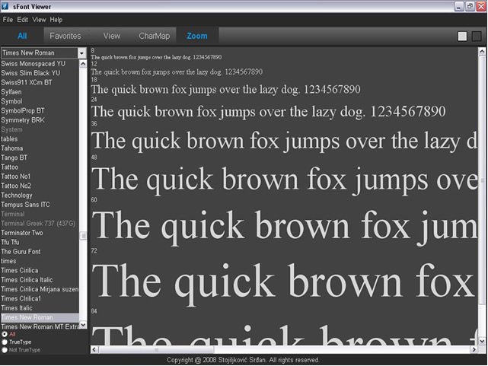Switch to the Zoom tab
The height and width of the screenshot is (366, 488).
pyautogui.click(x=197, y=36)
